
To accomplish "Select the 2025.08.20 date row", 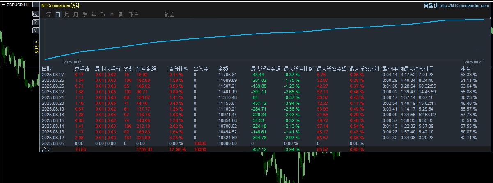I will [x=53, y=103].
